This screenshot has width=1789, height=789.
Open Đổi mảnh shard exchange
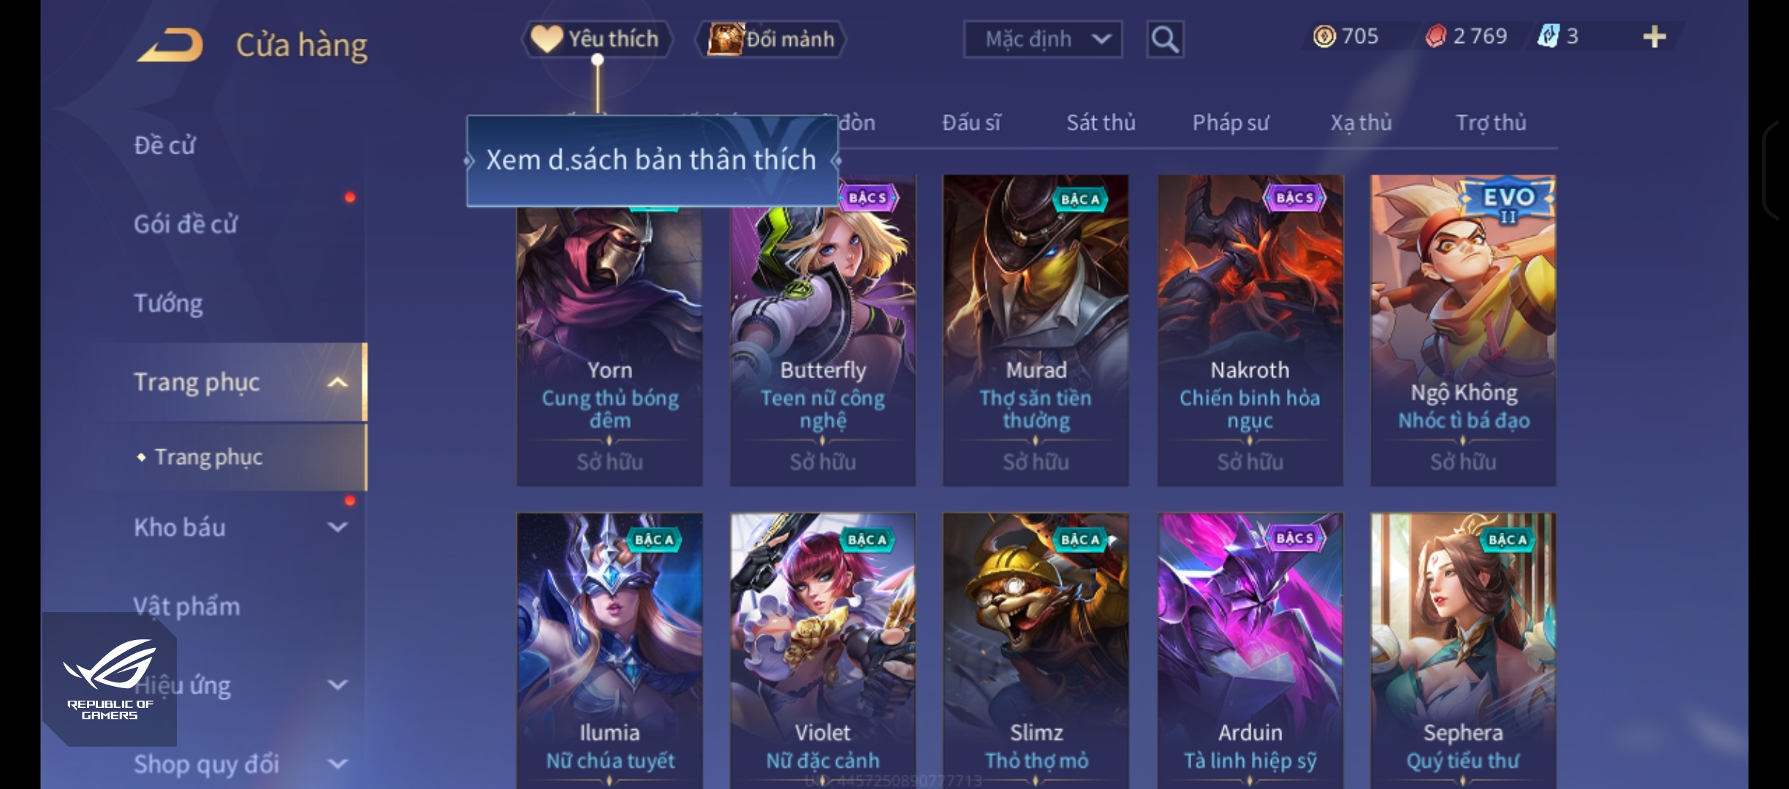point(771,39)
